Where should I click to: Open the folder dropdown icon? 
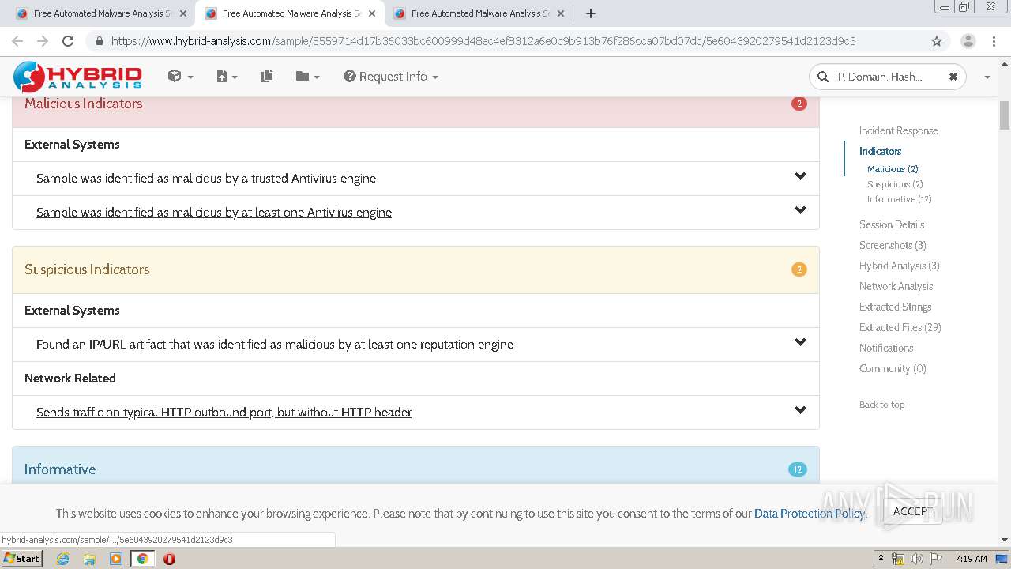click(x=307, y=76)
